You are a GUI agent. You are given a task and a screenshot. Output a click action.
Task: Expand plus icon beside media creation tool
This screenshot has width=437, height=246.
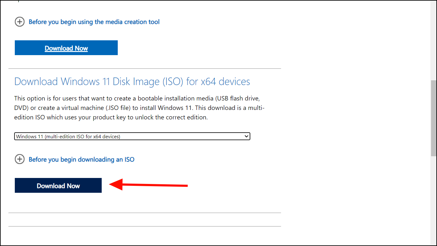(x=20, y=22)
